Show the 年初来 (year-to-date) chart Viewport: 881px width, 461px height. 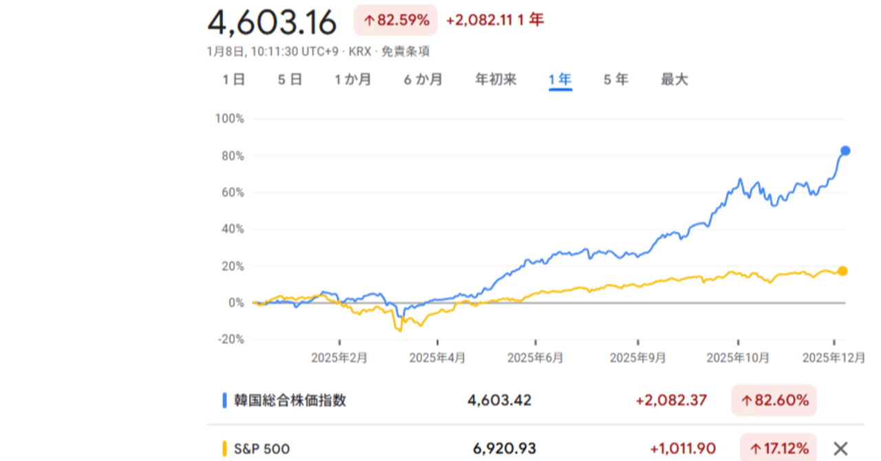496,79
